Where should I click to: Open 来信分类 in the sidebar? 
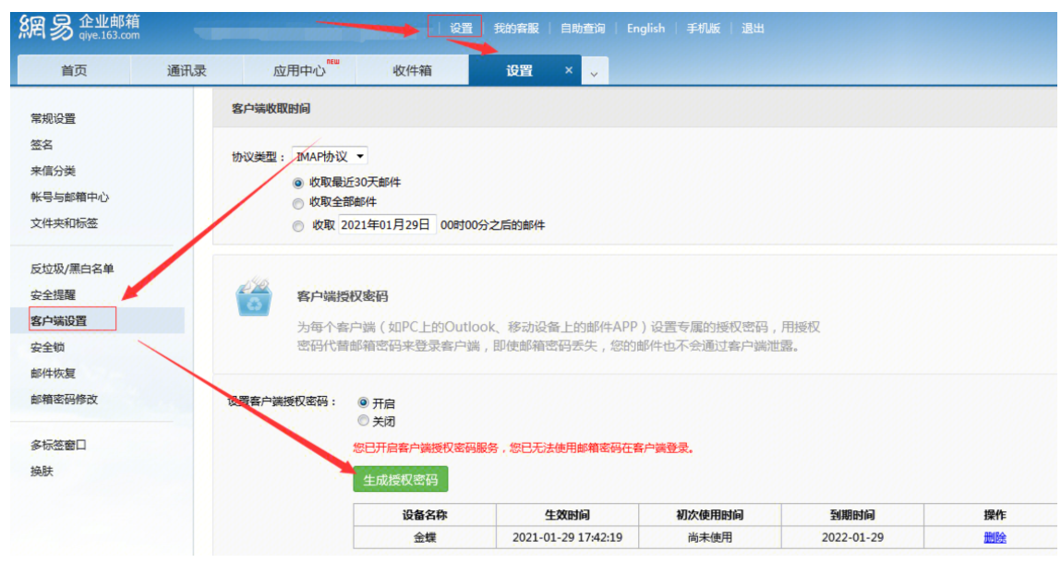click(x=54, y=171)
